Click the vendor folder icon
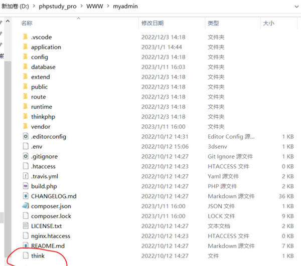The width and height of the screenshot is (301, 266). click(x=25, y=126)
